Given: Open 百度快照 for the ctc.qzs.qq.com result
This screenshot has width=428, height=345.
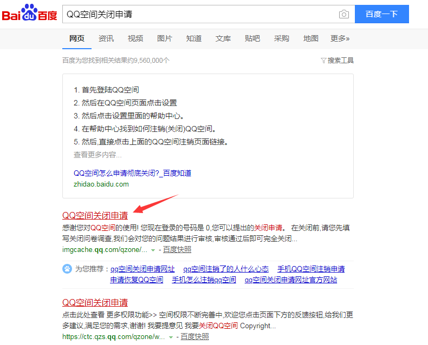Looking at the screenshot, I should point(194,337).
